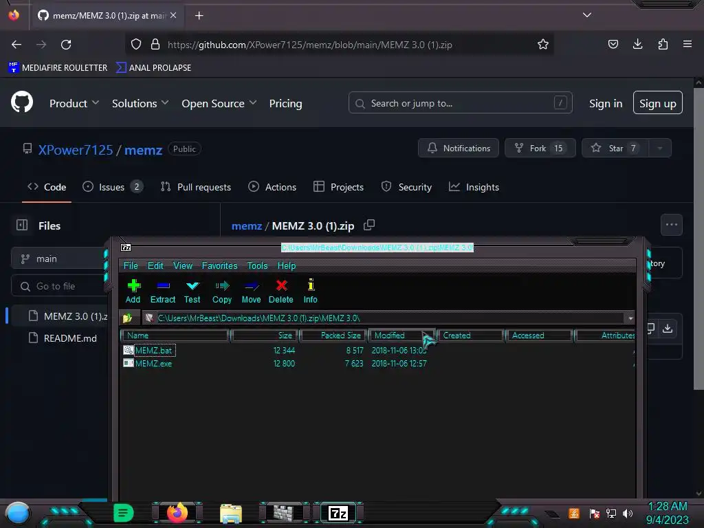Select the Move tool in 7-Zip
704x528 pixels.
251,291
